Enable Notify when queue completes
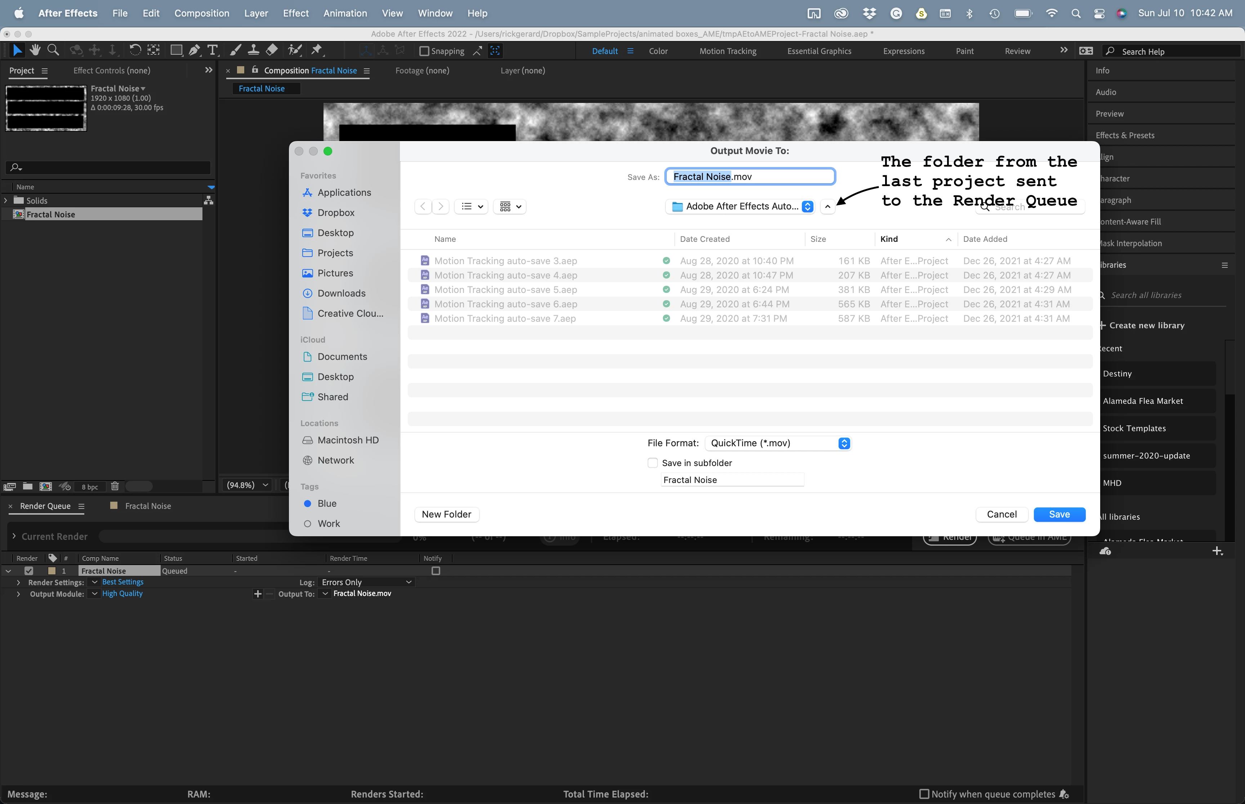This screenshot has height=804, width=1245. [924, 794]
